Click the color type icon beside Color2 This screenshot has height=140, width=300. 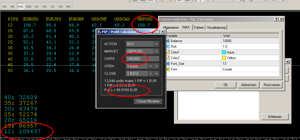[x=168, y=58]
